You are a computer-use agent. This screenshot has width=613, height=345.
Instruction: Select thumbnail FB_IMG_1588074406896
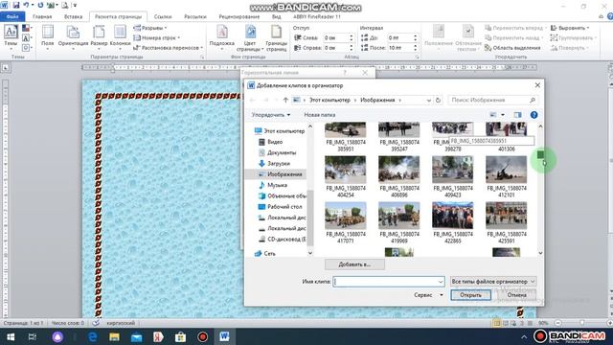point(399,176)
